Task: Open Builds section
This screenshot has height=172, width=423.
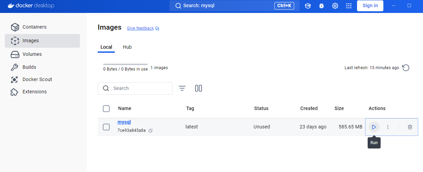Action: [42, 67]
